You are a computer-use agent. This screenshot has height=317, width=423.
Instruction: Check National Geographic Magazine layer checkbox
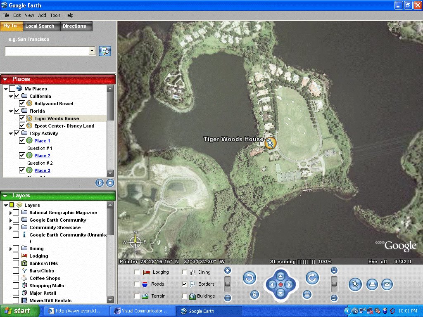[16, 213]
